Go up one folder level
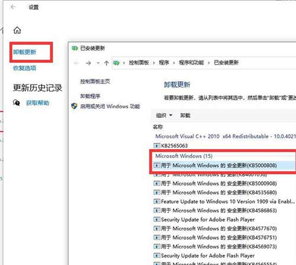Screen dimensions: 296x265 pos(107,63)
